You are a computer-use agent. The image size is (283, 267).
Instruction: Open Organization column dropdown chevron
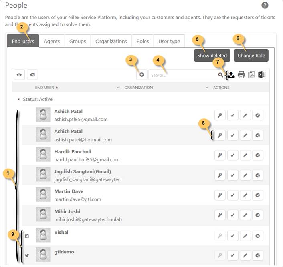(207, 88)
